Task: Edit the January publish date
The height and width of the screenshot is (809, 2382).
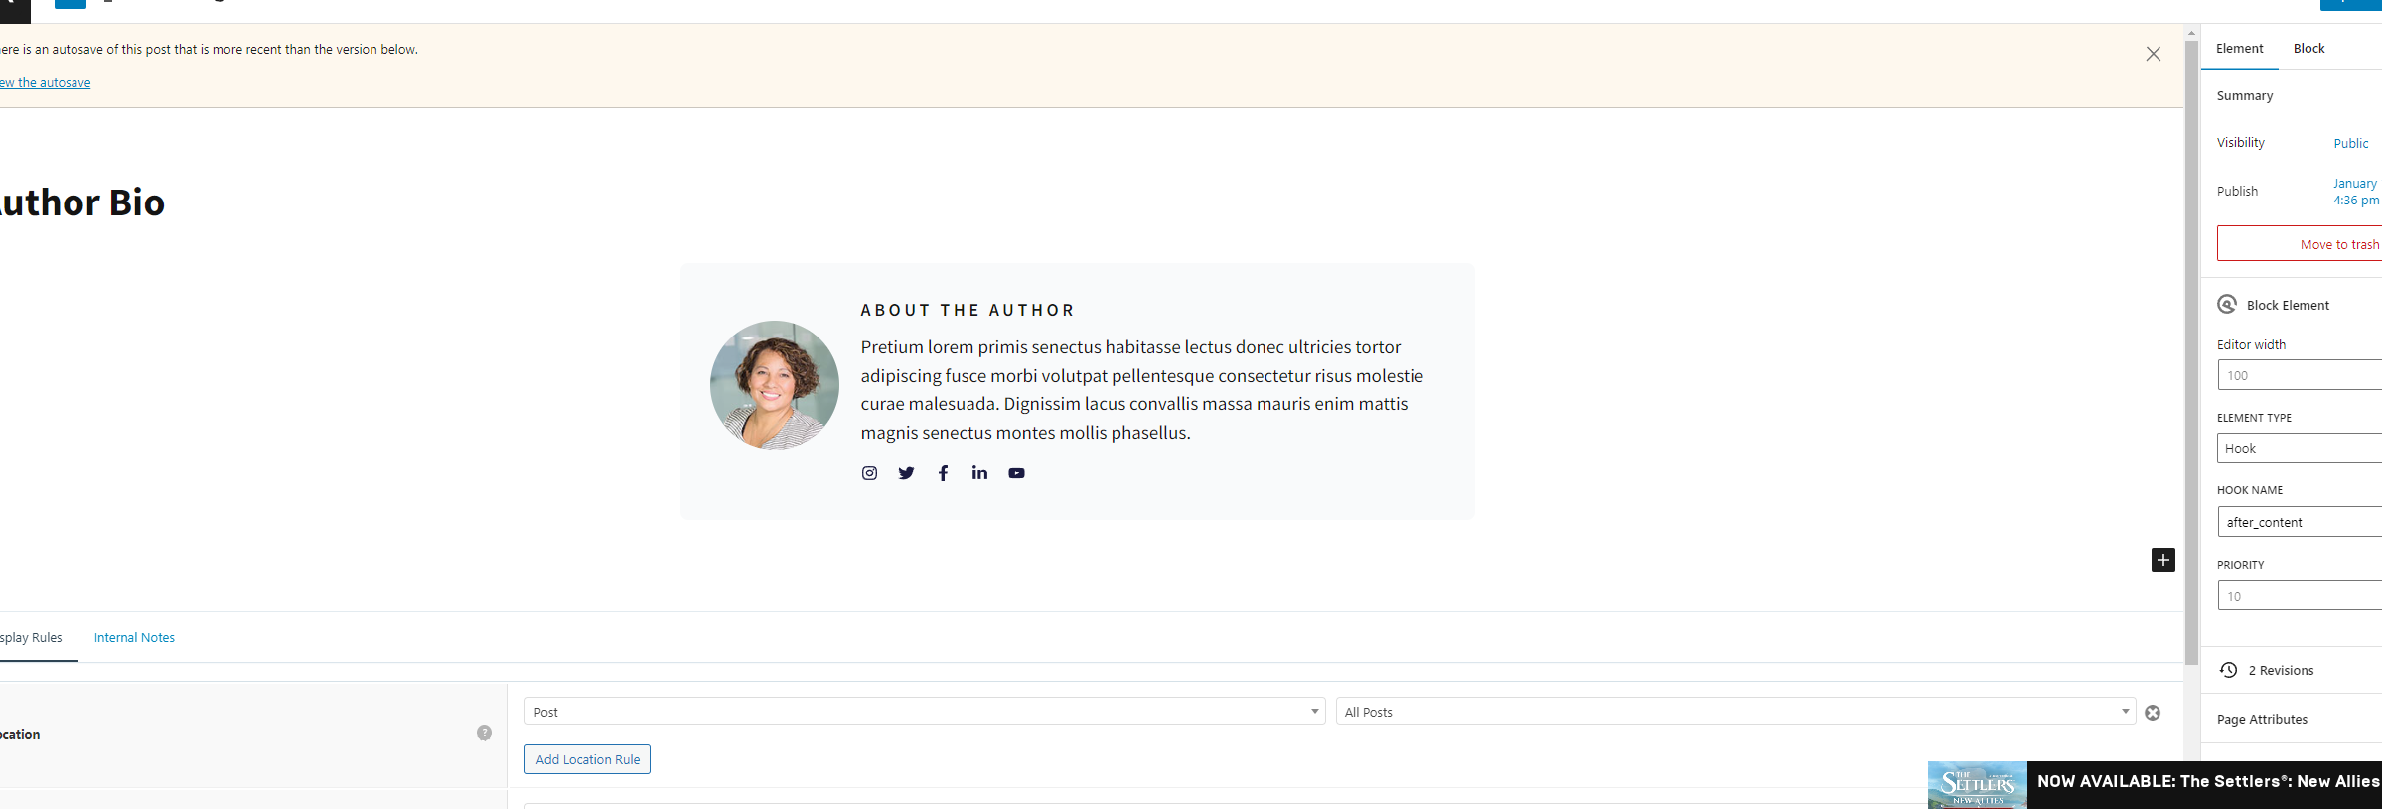Action: tap(2355, 192)
